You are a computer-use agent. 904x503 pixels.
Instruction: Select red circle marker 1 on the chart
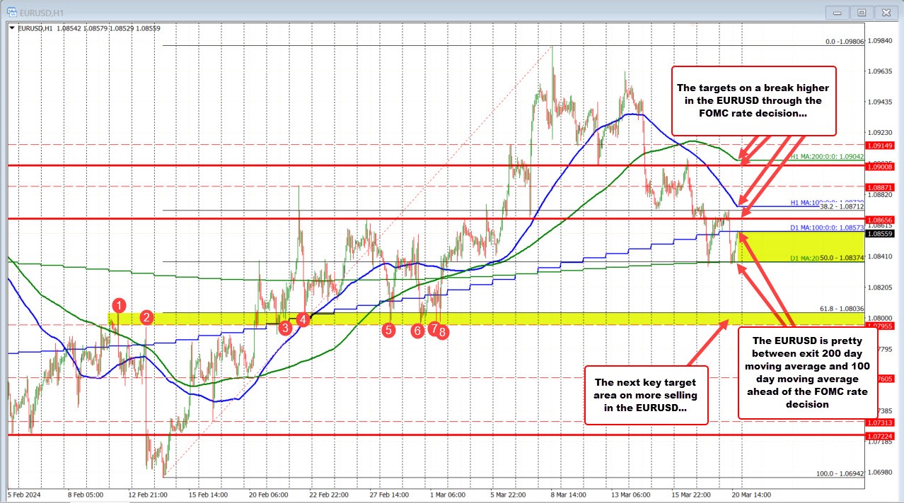(119, 306)
